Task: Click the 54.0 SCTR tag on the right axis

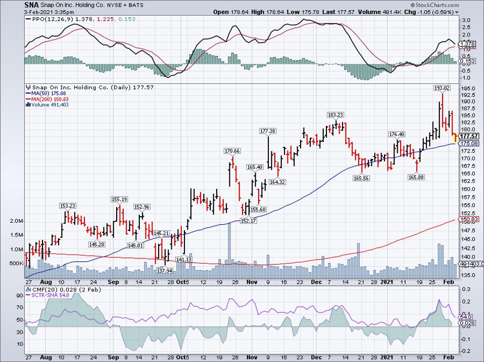Action: (466, 317)
